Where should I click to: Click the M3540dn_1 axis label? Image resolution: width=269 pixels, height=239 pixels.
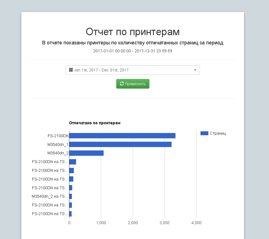tap(58, 145)
